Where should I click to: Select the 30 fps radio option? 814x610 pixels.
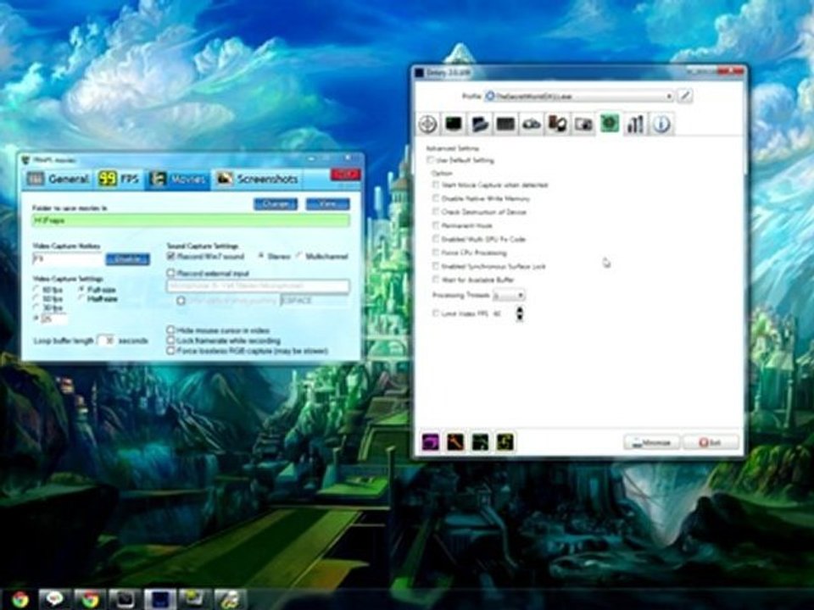pos(36,308)
